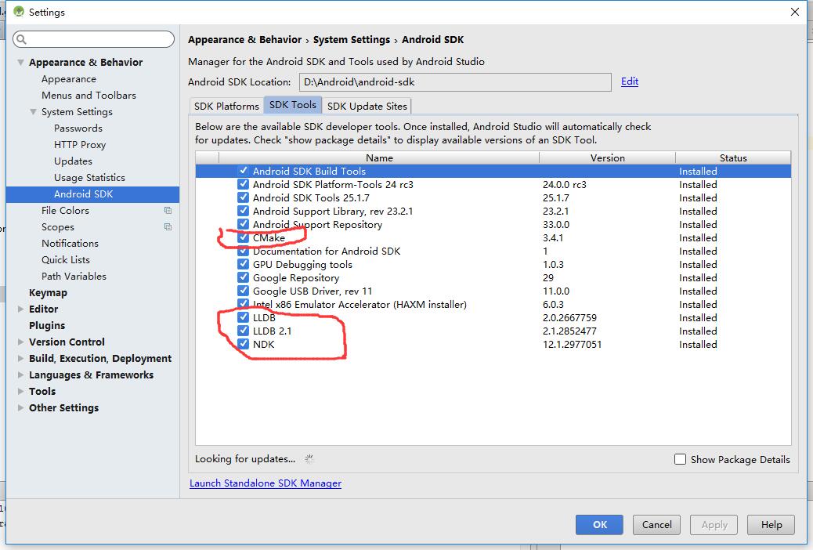Click the Name column header
813x550 pixels.
[x=379, y=157]
